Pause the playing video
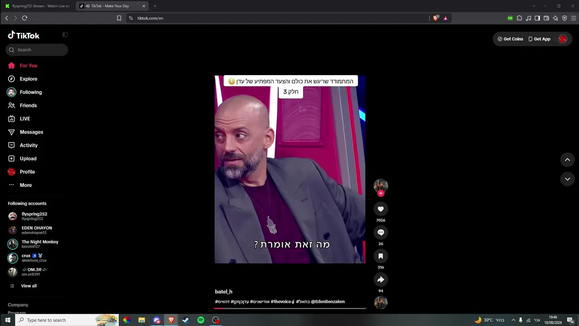Image resolution: width=579 pixels, height=326 pixels. pos(290,169)
